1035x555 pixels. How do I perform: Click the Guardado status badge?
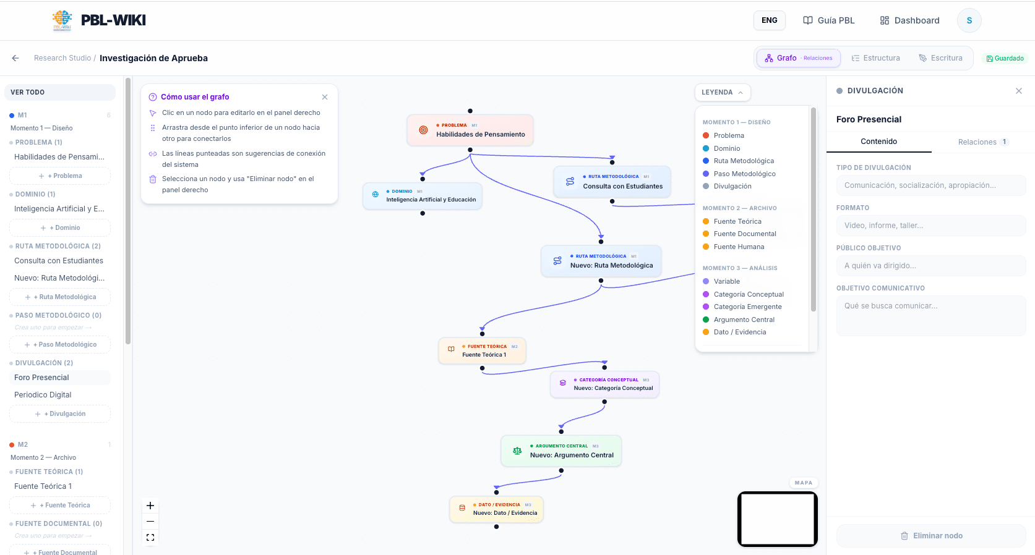(x=1005, y=58)
